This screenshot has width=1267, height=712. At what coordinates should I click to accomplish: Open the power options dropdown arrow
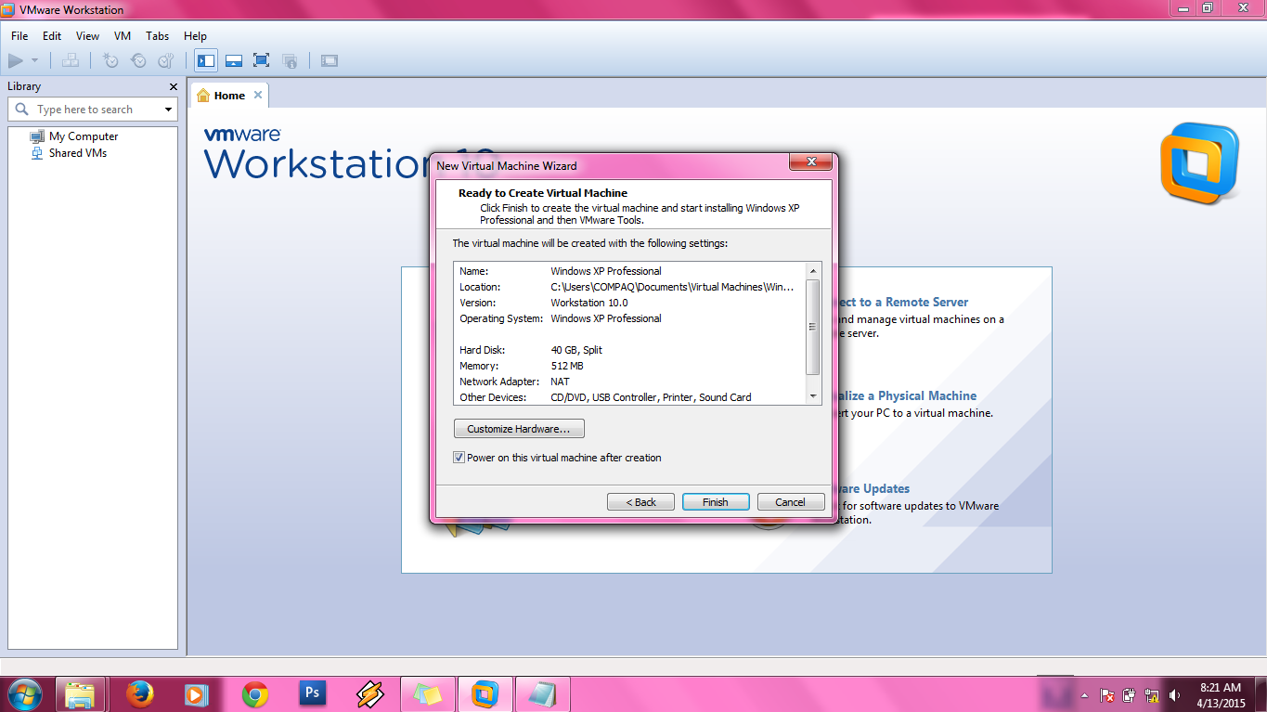35,60
